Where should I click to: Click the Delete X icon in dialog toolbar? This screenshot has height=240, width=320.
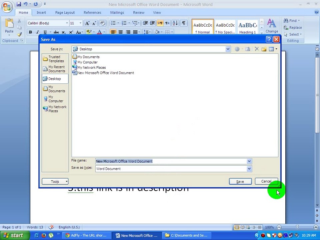257,49
